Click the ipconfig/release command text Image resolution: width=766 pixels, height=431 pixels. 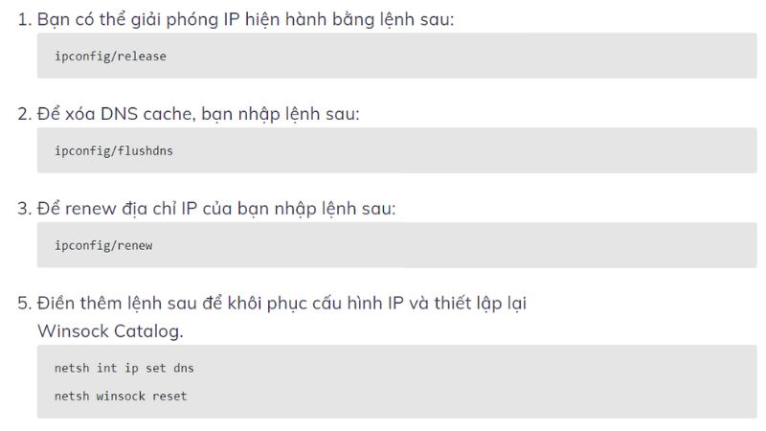110,57
